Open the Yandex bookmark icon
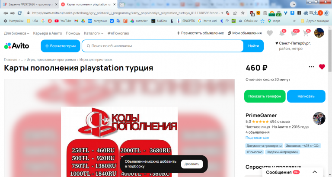The image size is (332, 177). (x=50, y=21)
